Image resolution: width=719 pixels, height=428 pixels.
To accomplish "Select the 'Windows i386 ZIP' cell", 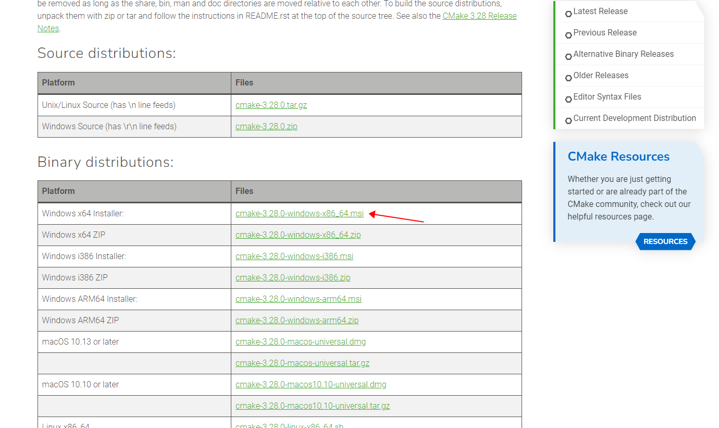I will pyautogui.click(x=134, y=277).
